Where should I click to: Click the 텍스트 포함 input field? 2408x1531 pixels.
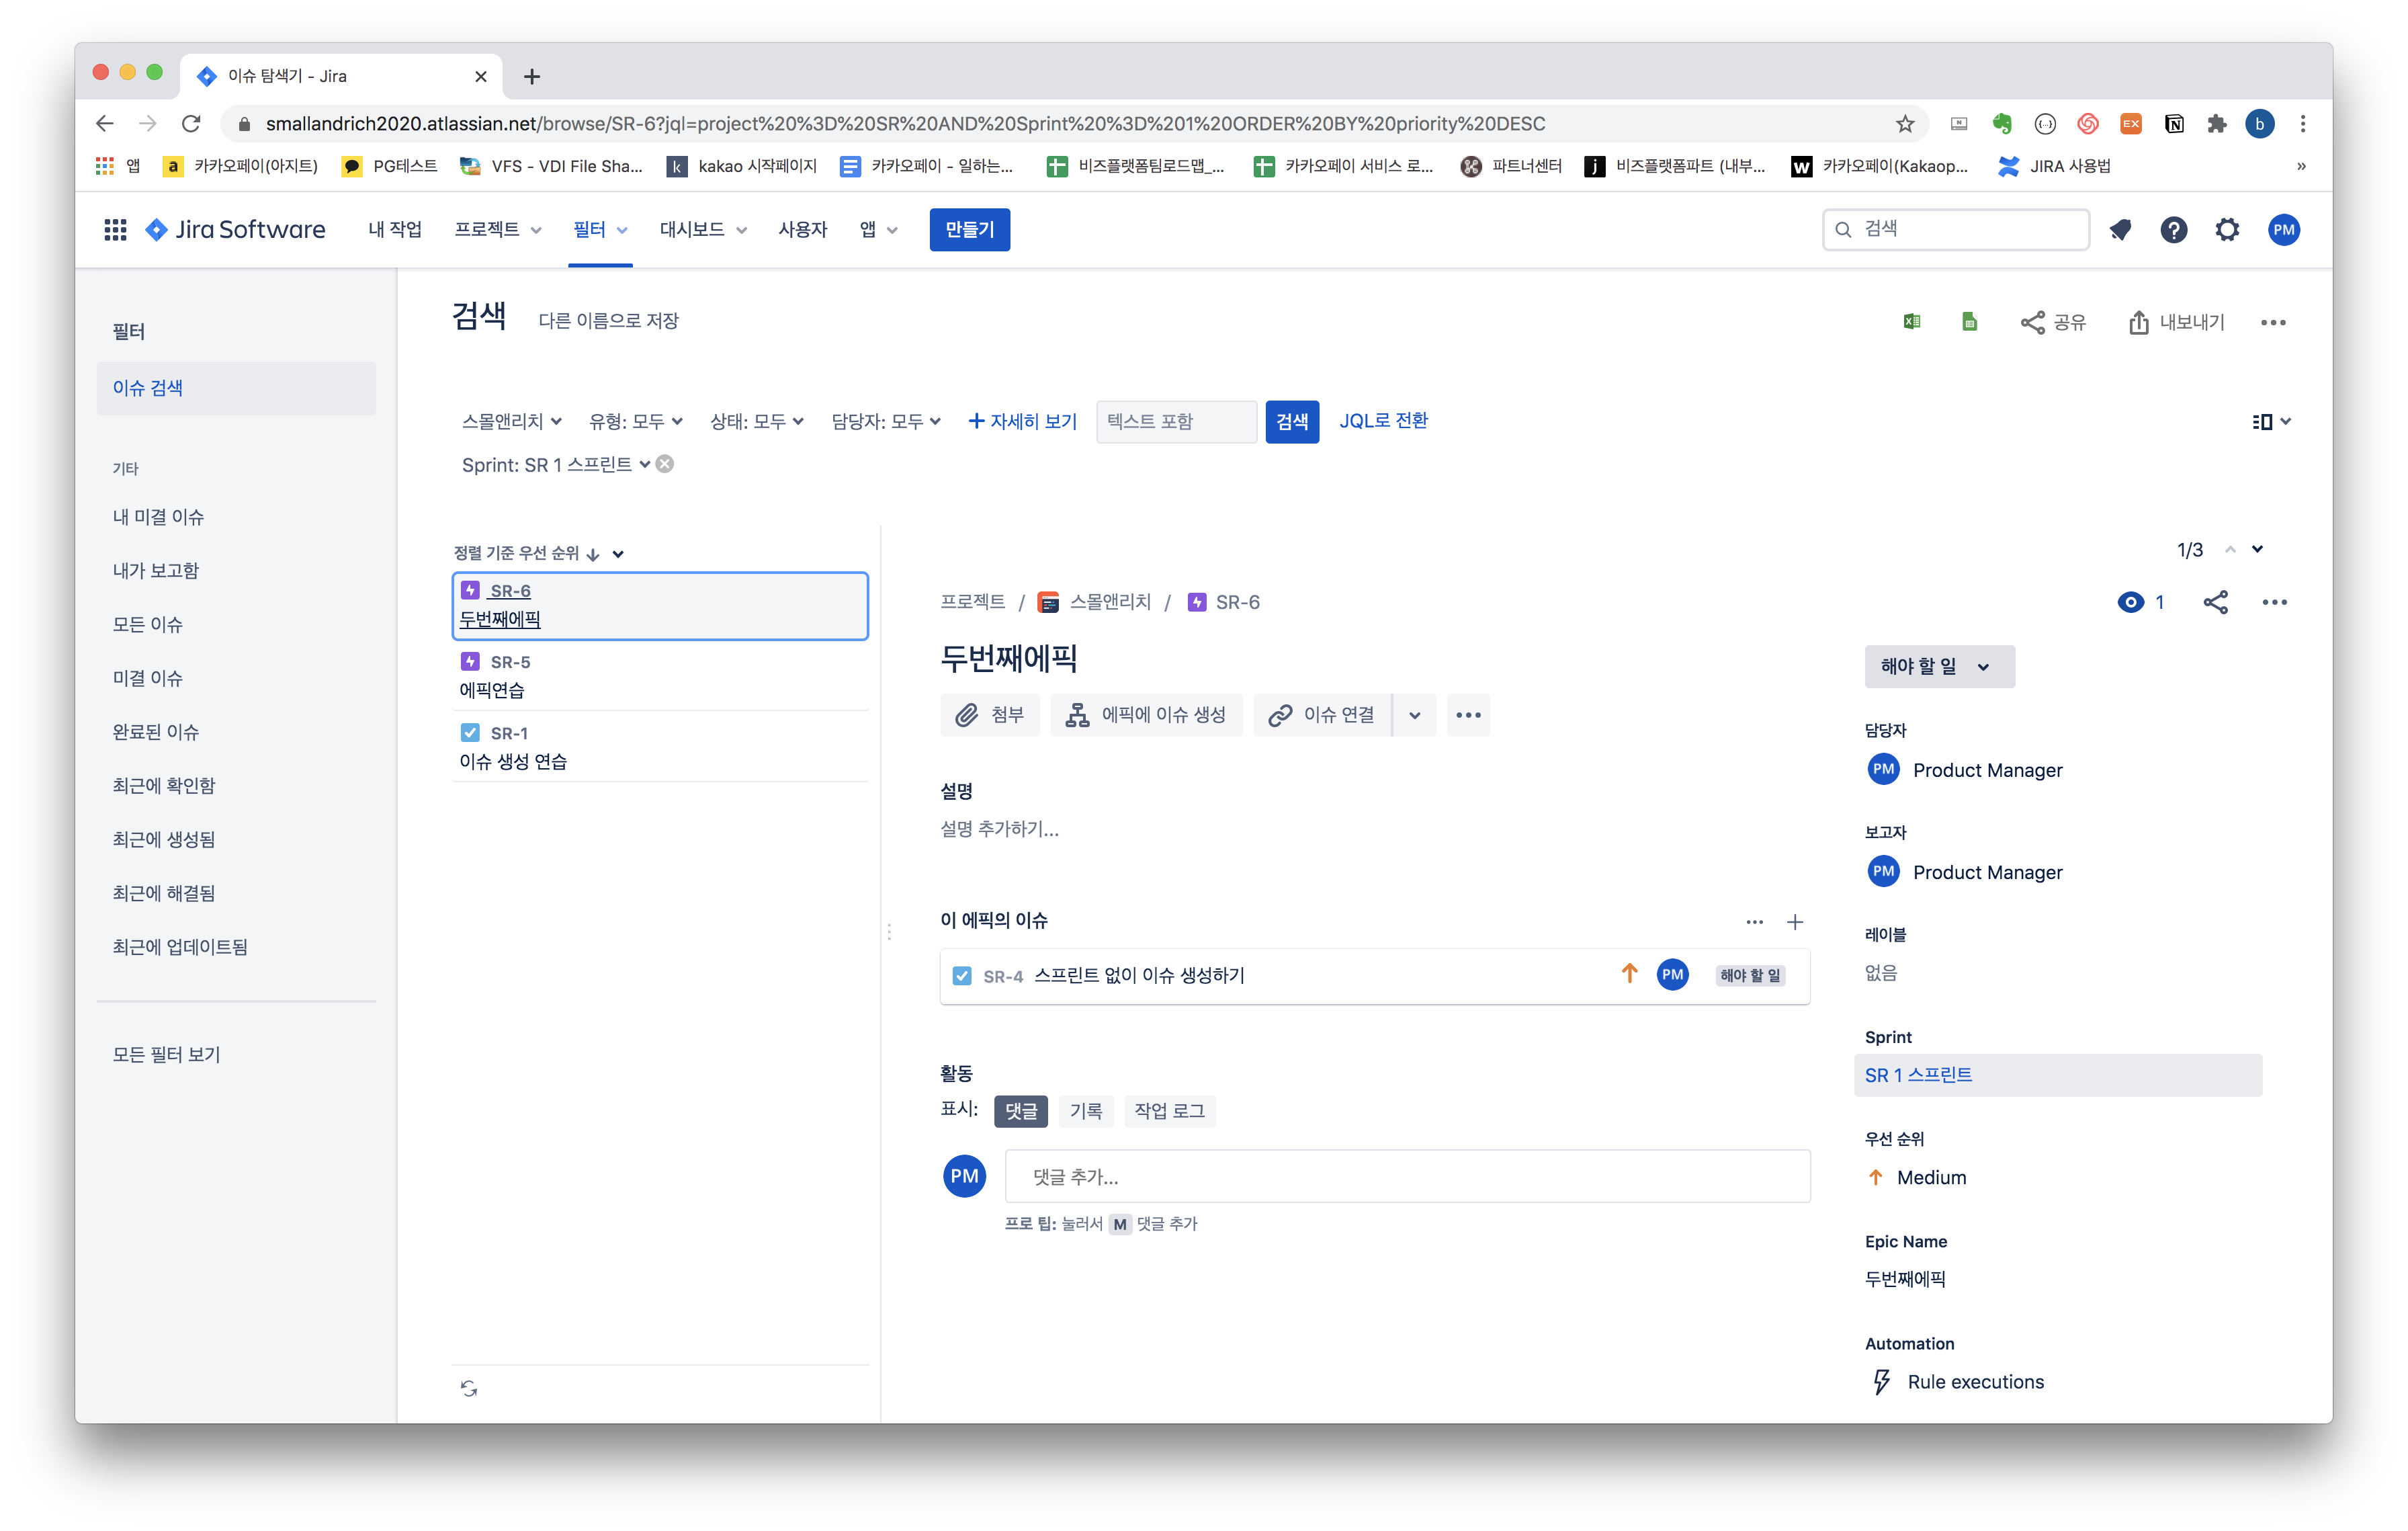[x=1175, y=421]
